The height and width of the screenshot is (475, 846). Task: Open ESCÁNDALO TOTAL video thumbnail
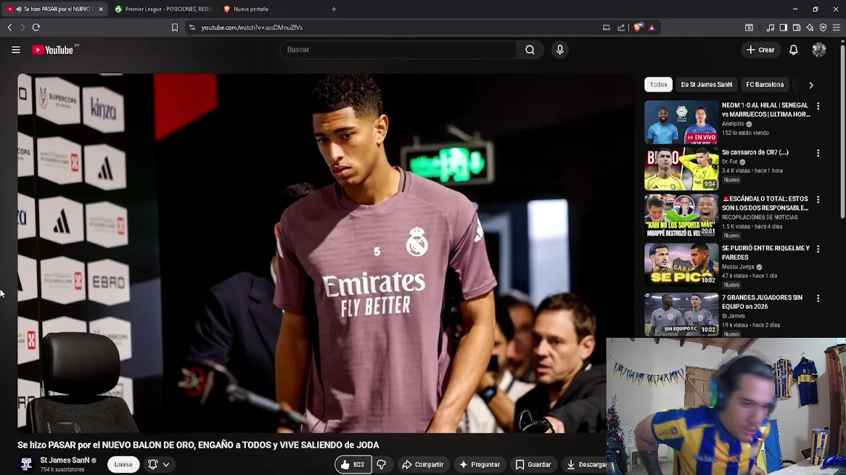681,216
